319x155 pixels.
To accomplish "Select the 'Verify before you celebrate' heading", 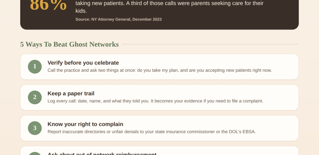I will [x=83, y=63].
